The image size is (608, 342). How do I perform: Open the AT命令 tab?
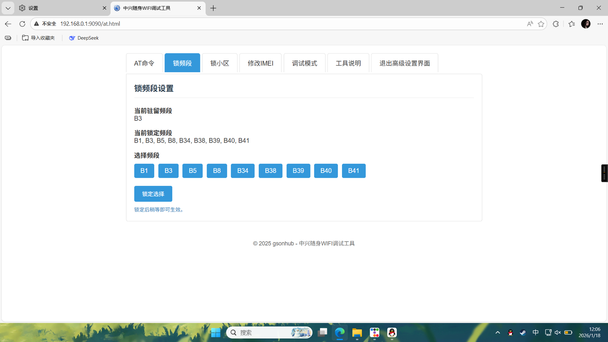pyautogui.click(x=144, y=63)
